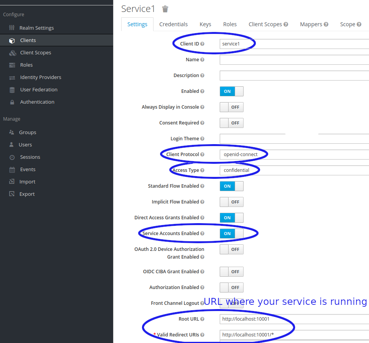Click the Root URL input field
Image resolution: width=369 pixels, height=343 pixels.
point(294,319)
